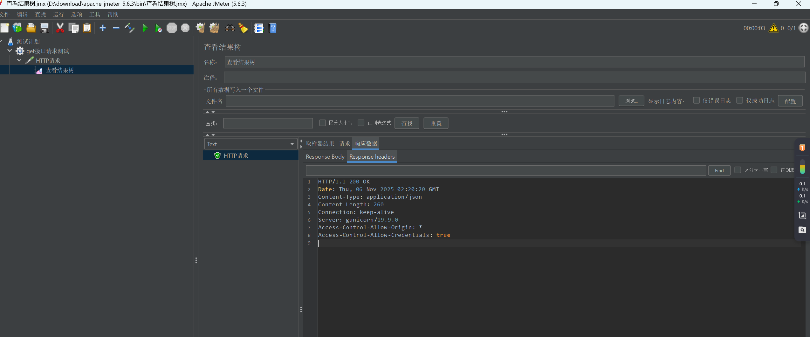Toggle the 正则表 checkbox beside Find
This screenshot has height=337, width=810.
coord(774,170)
